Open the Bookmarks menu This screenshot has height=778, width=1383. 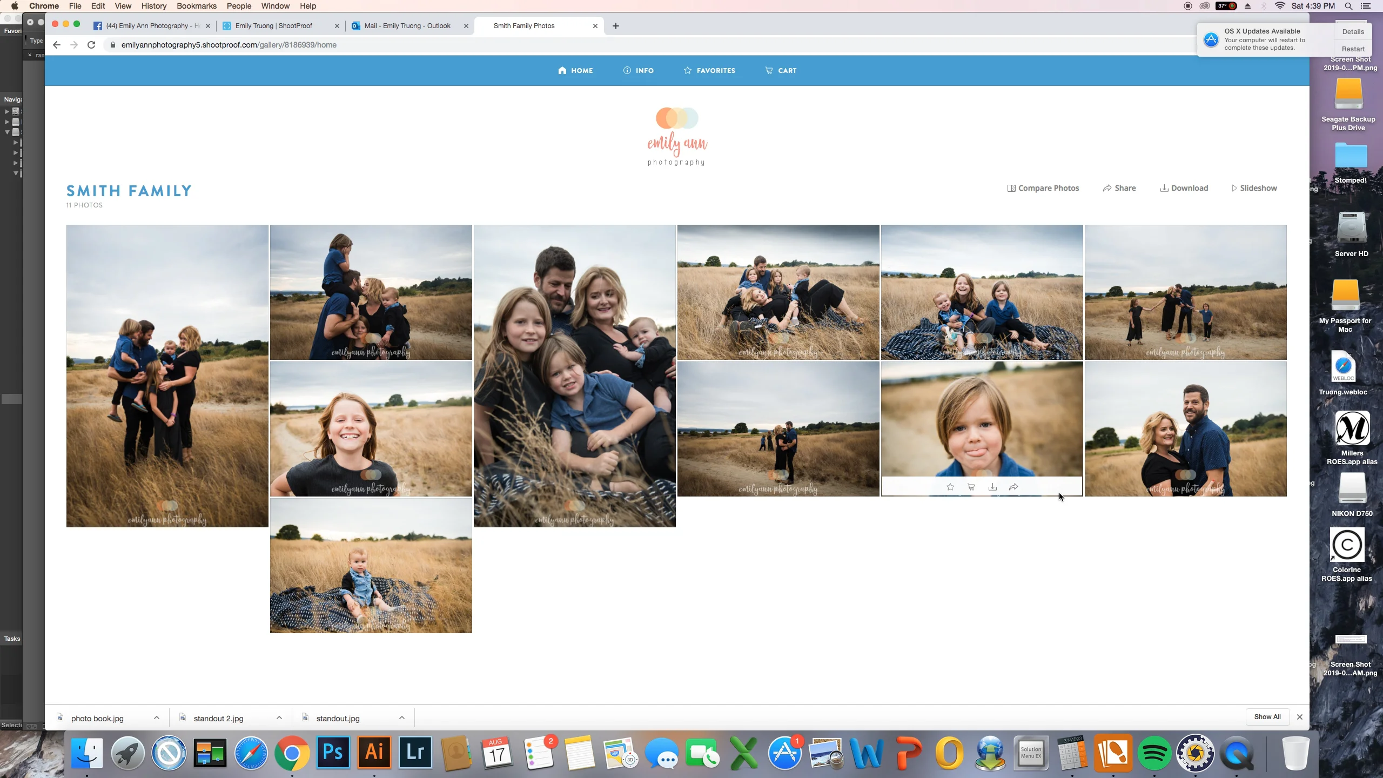[196, 6]
